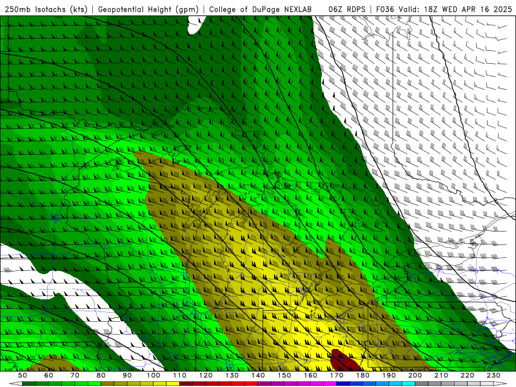Click the cyan swatch just left of 200
Viewport: 516px width, 387px height.
click(x=409, y=384)
